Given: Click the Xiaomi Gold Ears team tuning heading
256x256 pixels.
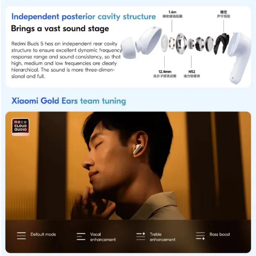Looking at the screenshot, I should pos(69,101).
